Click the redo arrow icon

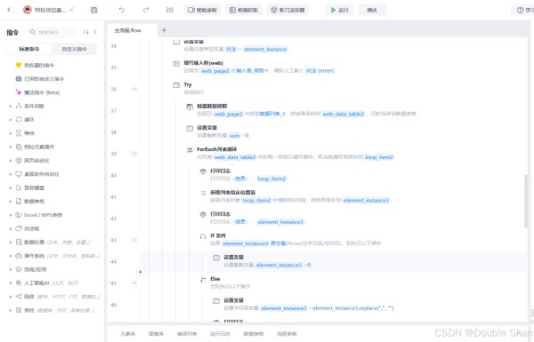click(x=146, y=10)
